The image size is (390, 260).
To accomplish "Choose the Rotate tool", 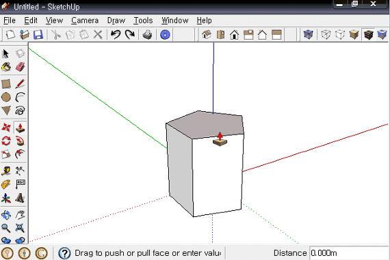I will point(6,141).
